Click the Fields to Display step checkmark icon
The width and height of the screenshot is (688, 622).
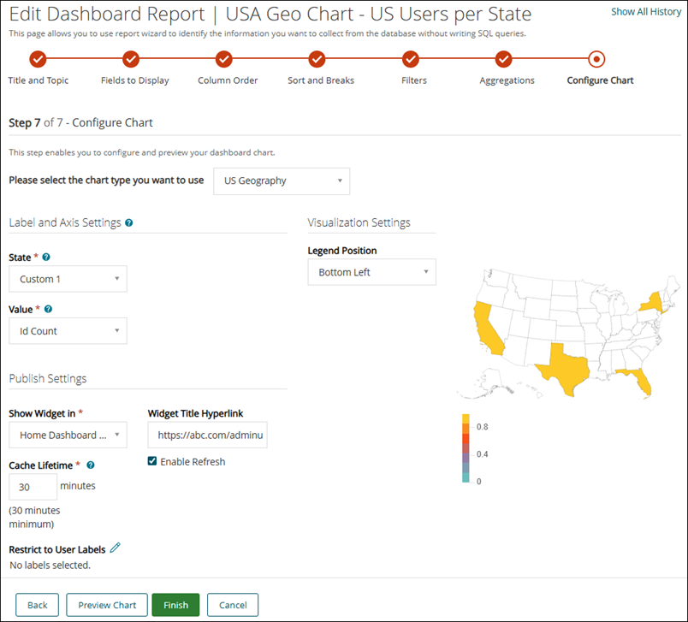131,59
